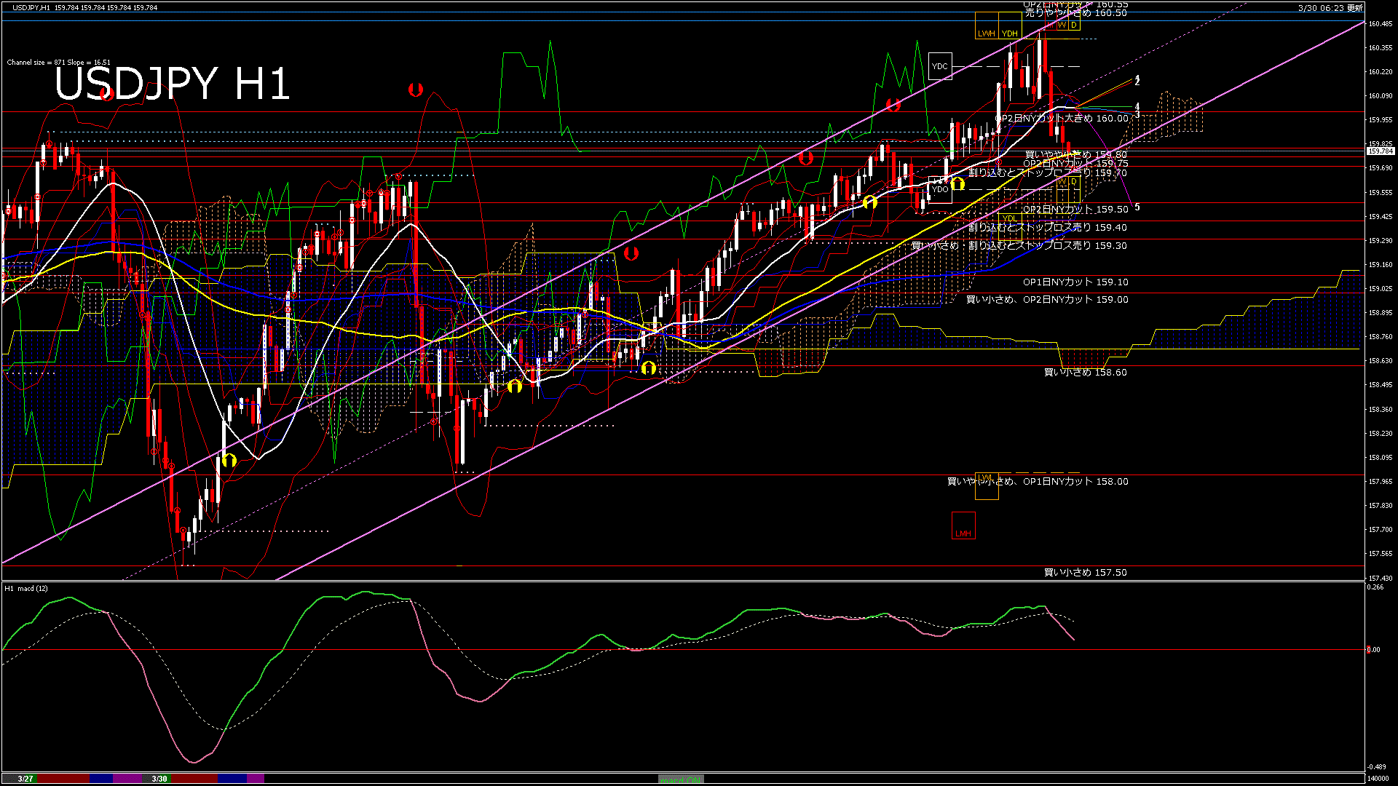Click the 159.784 price tag on the right axis

click(1383, 152)
